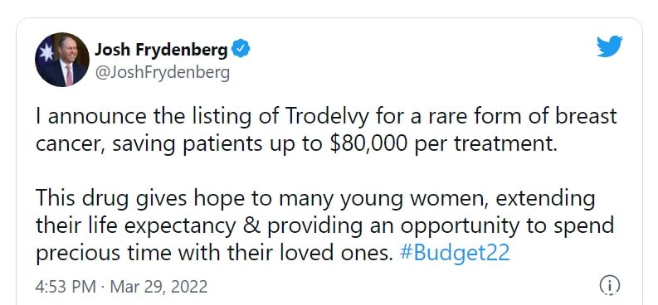Open the Josh Frydenberg display name
Image resolution: width=658 pixels, height=305 pixels.
click(x=161, y=50)
